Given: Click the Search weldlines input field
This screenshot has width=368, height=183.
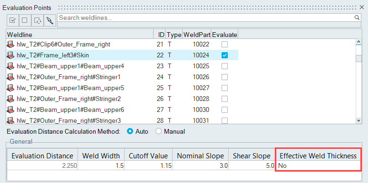Looking at the screenshot, I should pos(206,18).
